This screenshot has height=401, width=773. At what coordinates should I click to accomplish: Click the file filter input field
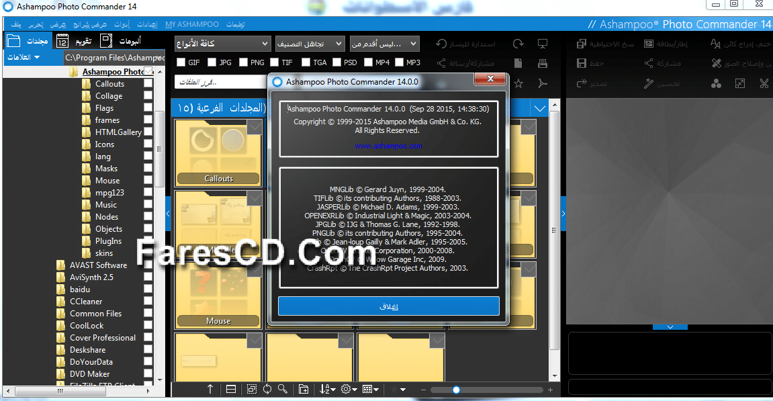click(x=221, y=82)
